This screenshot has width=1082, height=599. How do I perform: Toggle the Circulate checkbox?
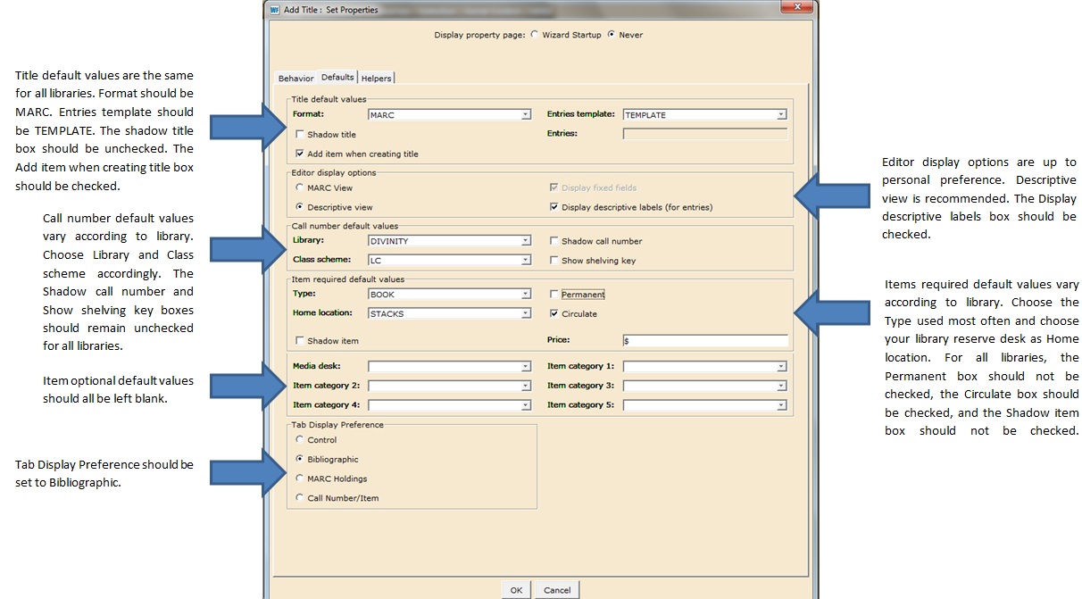[x=553, y=314]
